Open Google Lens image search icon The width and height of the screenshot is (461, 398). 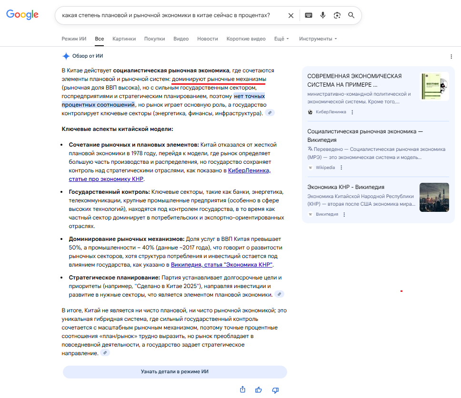[x=337, y=15]
